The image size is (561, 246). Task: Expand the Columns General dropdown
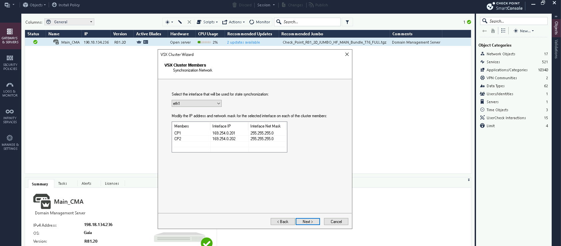tap(69, 22)
